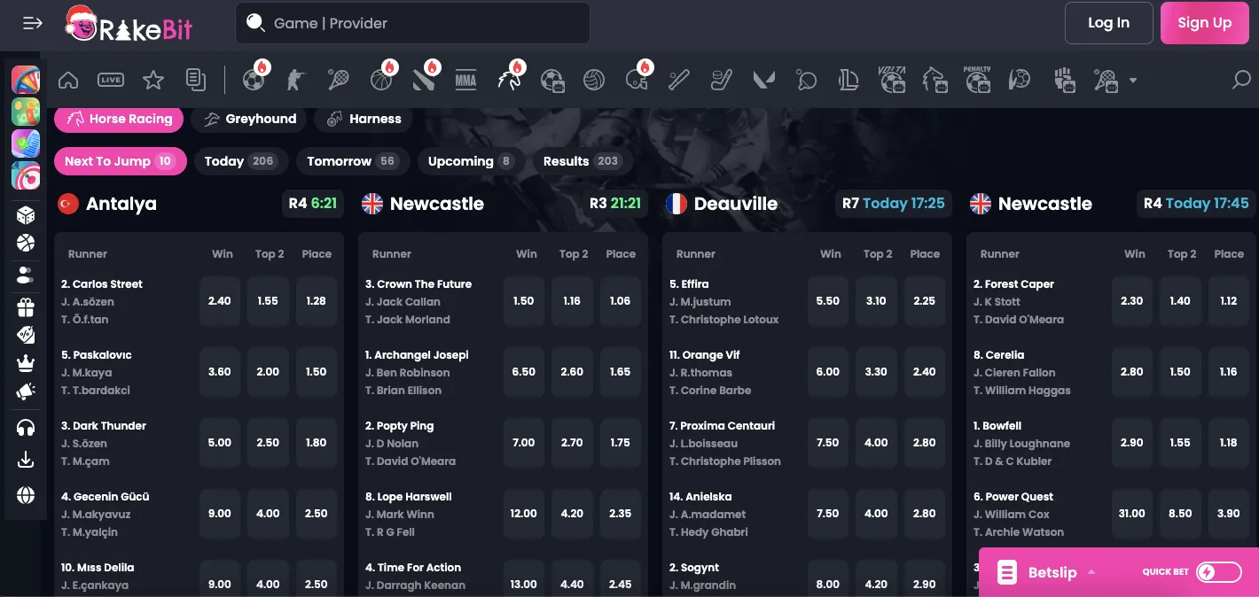This screenshot has width=1259, height=597.
Task: Select the horse racing icon in sports bar
Action: [x=509, y=81]
